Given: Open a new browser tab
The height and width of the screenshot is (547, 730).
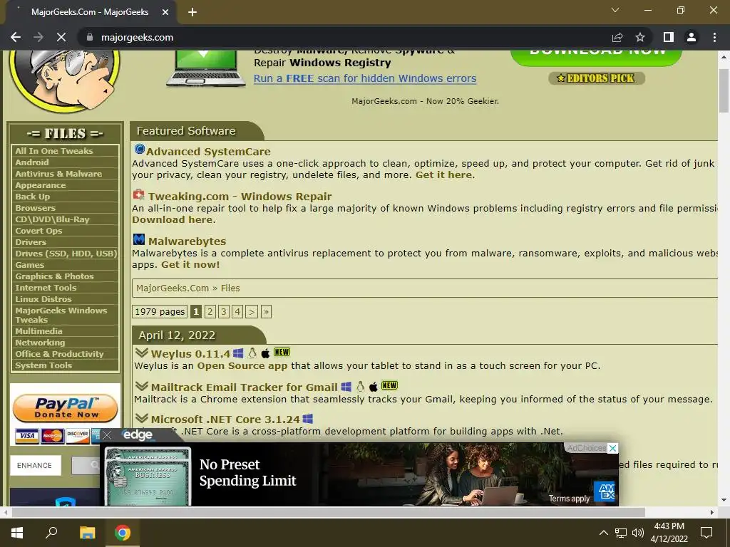Looking at the screenshot, I should [x=192, y=12].
